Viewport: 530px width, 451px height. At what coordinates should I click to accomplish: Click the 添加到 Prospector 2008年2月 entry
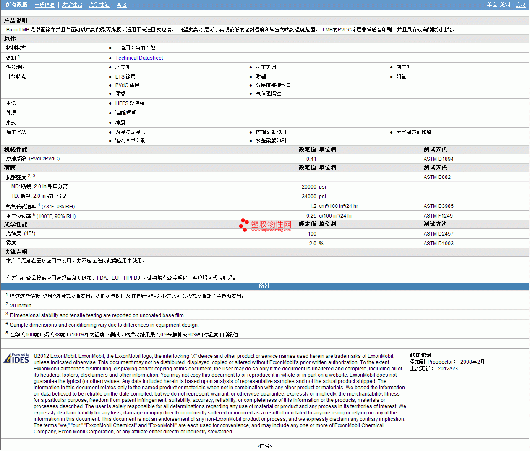point(447,362)
